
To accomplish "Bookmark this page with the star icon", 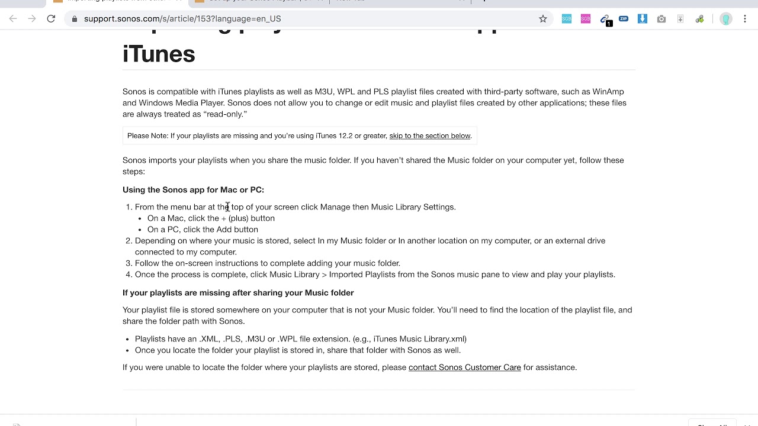I will 543,19.
